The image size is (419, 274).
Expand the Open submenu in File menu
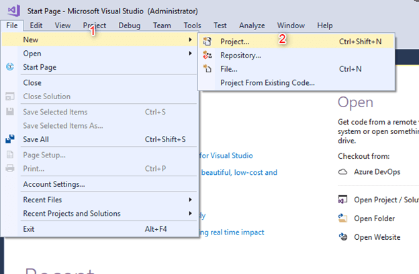click(191, 54)
